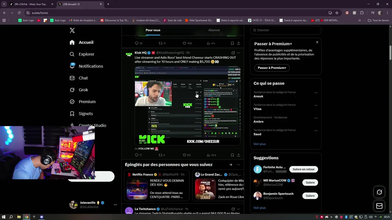
Task: Repost the Kick HQ post
Action: pyautogui.click(x=162, y=155)
